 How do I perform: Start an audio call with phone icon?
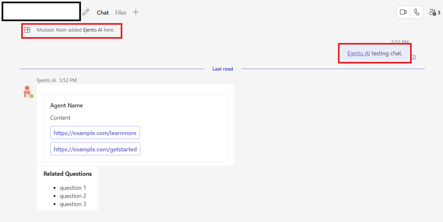(417, 12)
